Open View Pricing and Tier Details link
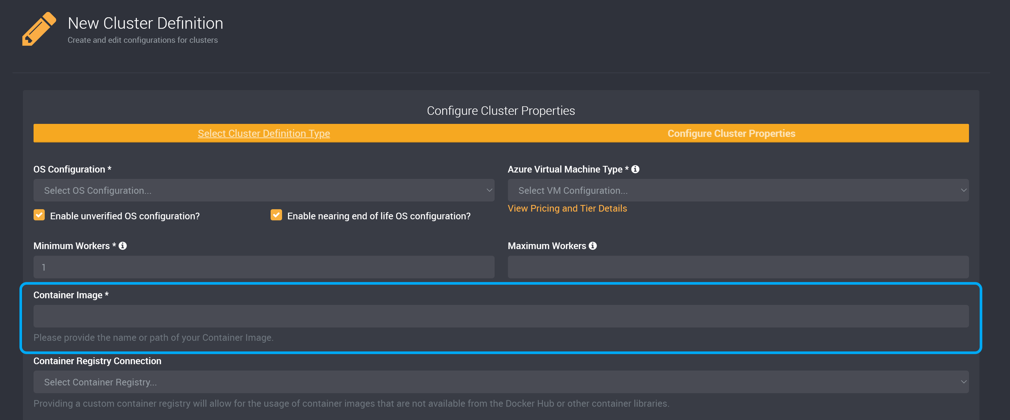The image size is (1010, 420). coord(567,209)
